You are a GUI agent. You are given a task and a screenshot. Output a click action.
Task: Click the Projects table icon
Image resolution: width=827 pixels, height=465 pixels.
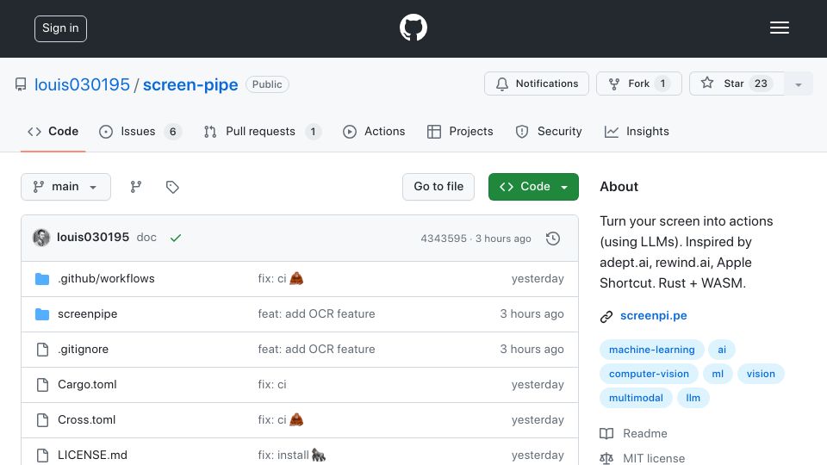tap(434, 132)
